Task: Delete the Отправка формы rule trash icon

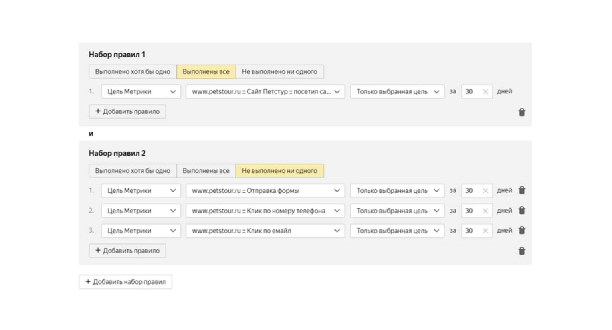Action: click(521, 190)
